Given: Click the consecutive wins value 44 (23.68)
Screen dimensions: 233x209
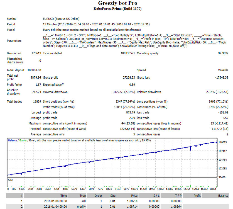Looking at the screenshot, I should tap(128, 123).
